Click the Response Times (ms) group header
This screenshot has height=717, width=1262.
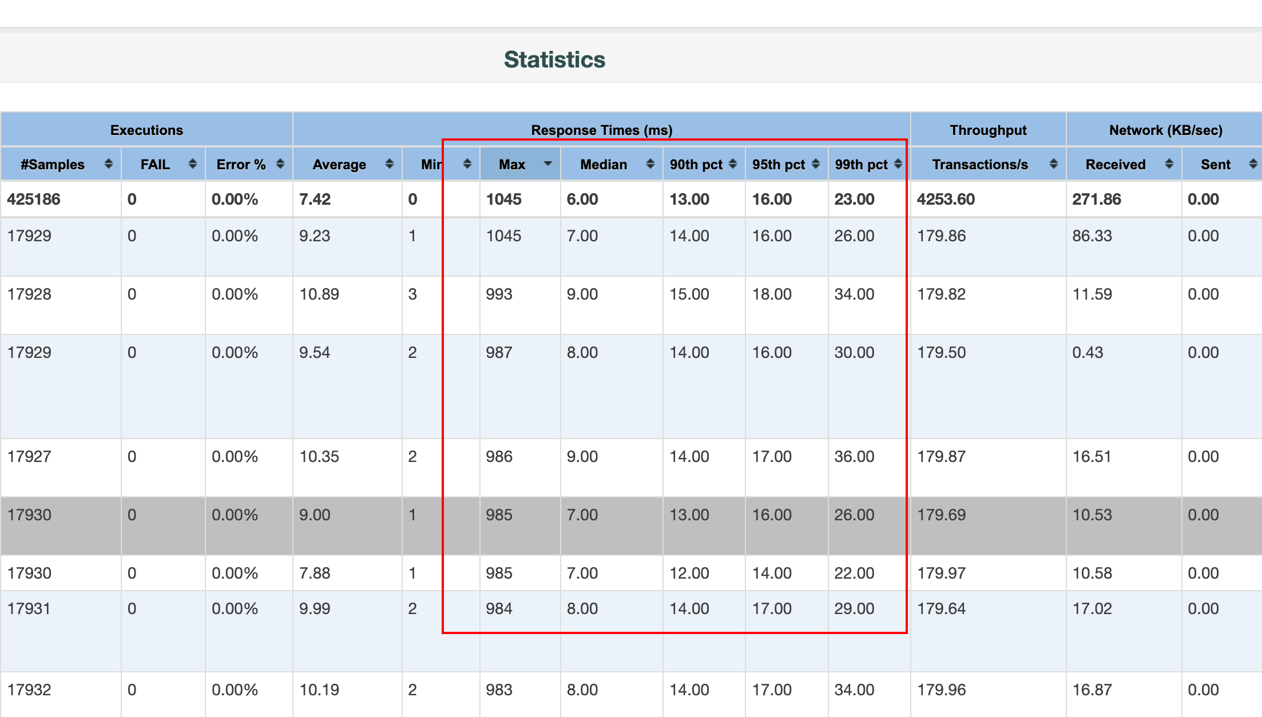click(601, 130)
